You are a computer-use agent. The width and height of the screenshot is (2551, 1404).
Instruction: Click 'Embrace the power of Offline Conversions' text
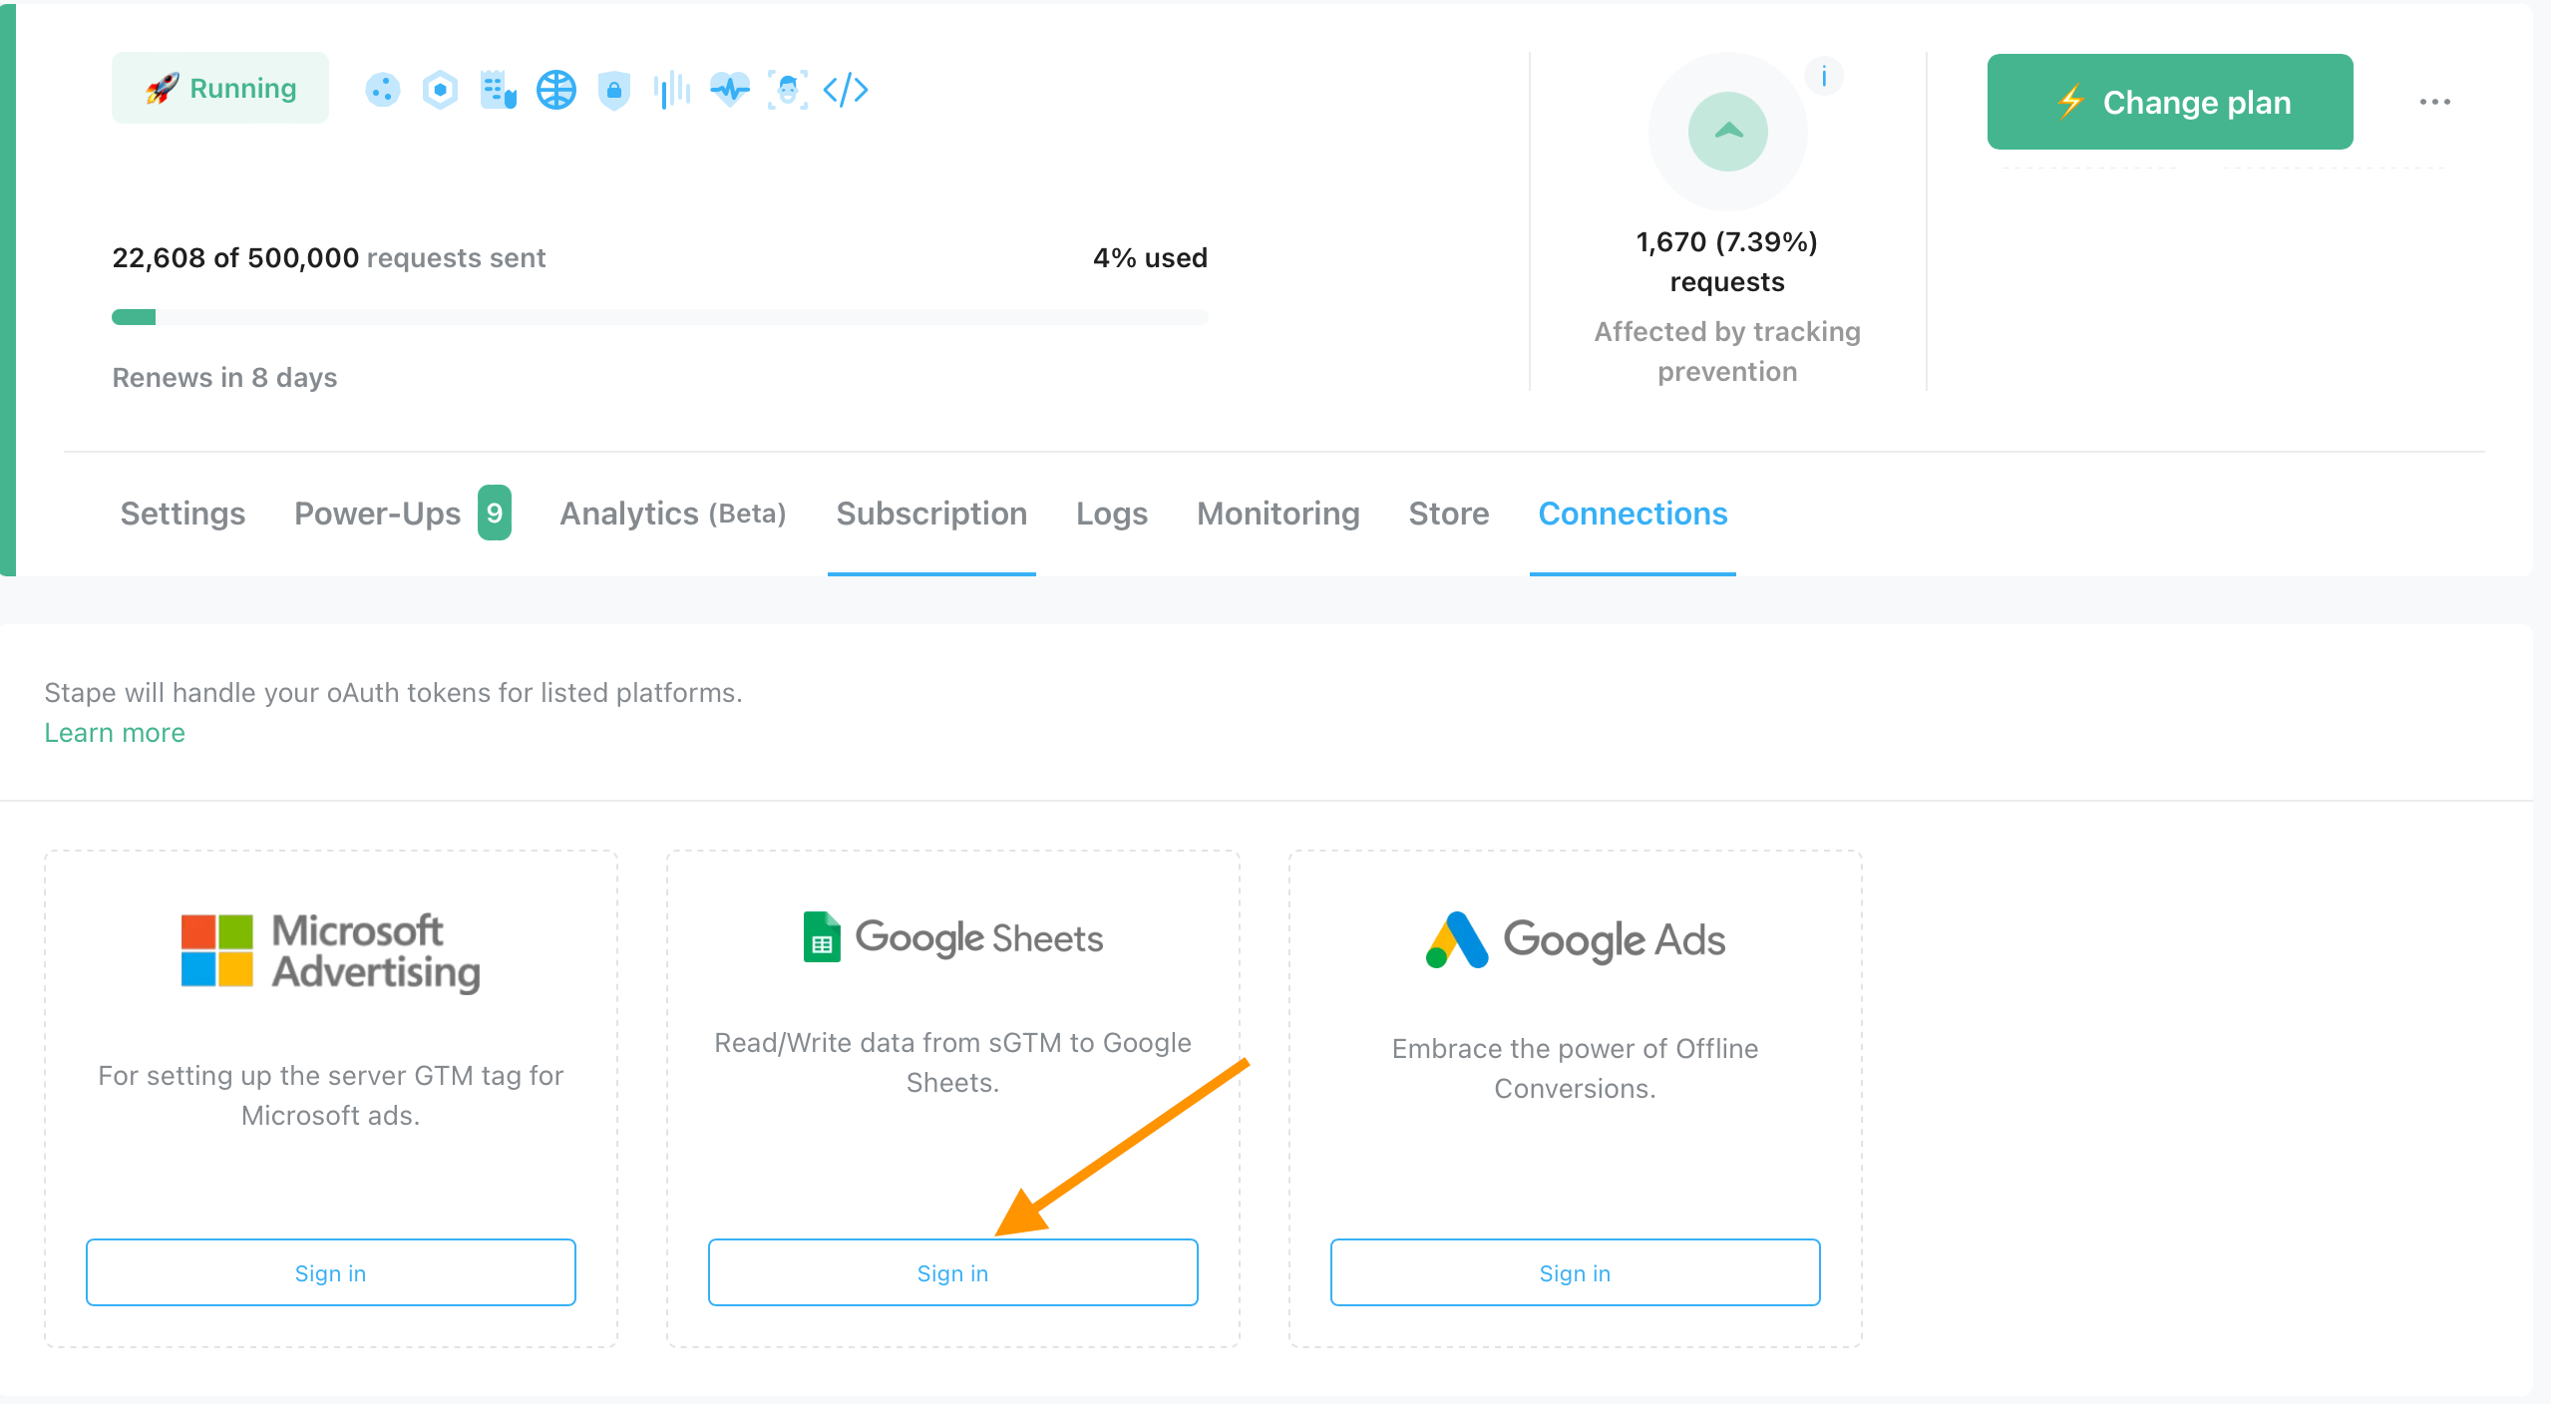1576,1068
